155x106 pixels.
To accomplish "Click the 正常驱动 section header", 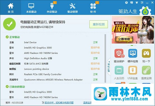I will click(13, 37).
